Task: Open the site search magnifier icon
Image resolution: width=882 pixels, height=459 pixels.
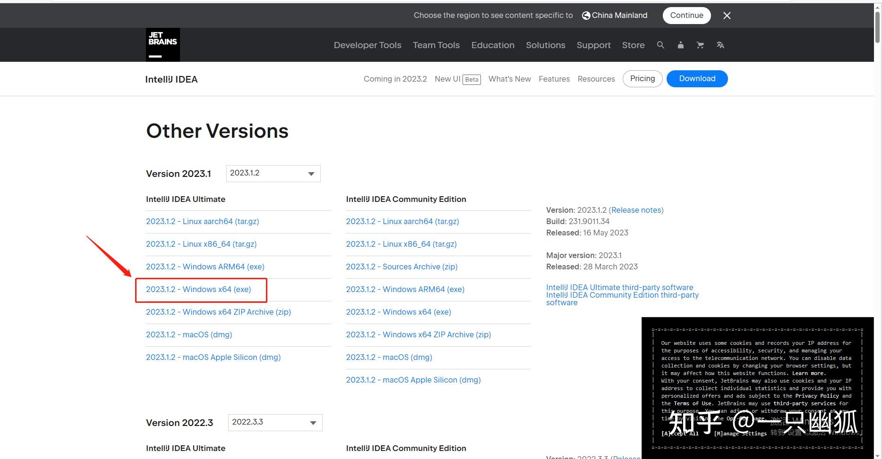Action: pos(660,45)
